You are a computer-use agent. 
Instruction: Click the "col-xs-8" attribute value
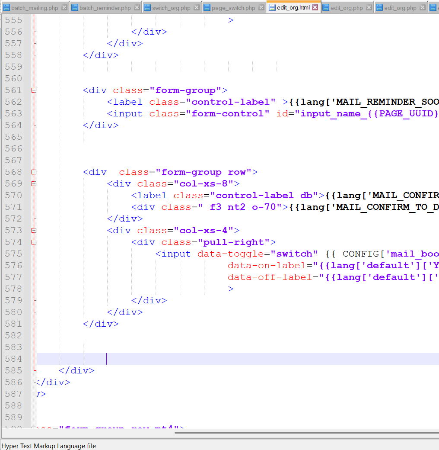[x=204, y=183]
